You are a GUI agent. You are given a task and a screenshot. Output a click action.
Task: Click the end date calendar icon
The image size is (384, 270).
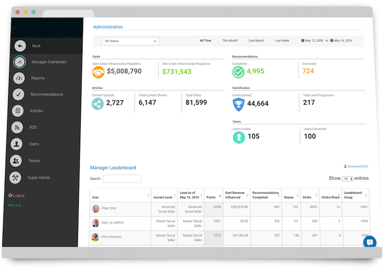point(332,40)
